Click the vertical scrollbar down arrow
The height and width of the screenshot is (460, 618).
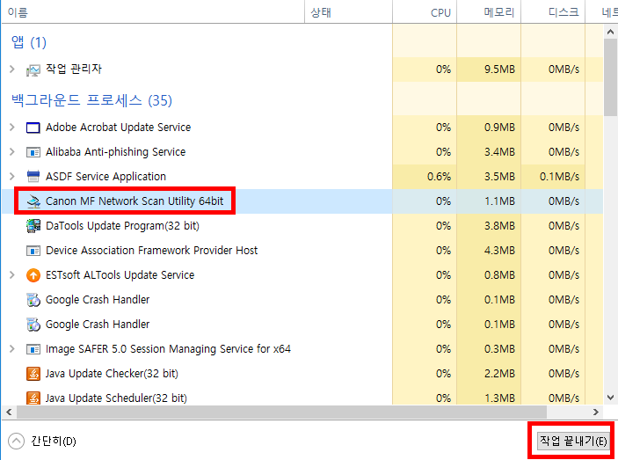coord(610,398)
